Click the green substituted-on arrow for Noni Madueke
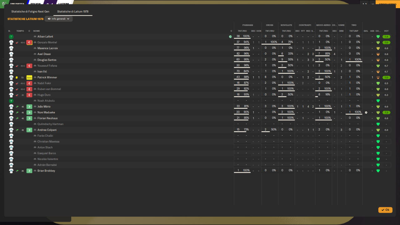 click(x=29, y=112)
